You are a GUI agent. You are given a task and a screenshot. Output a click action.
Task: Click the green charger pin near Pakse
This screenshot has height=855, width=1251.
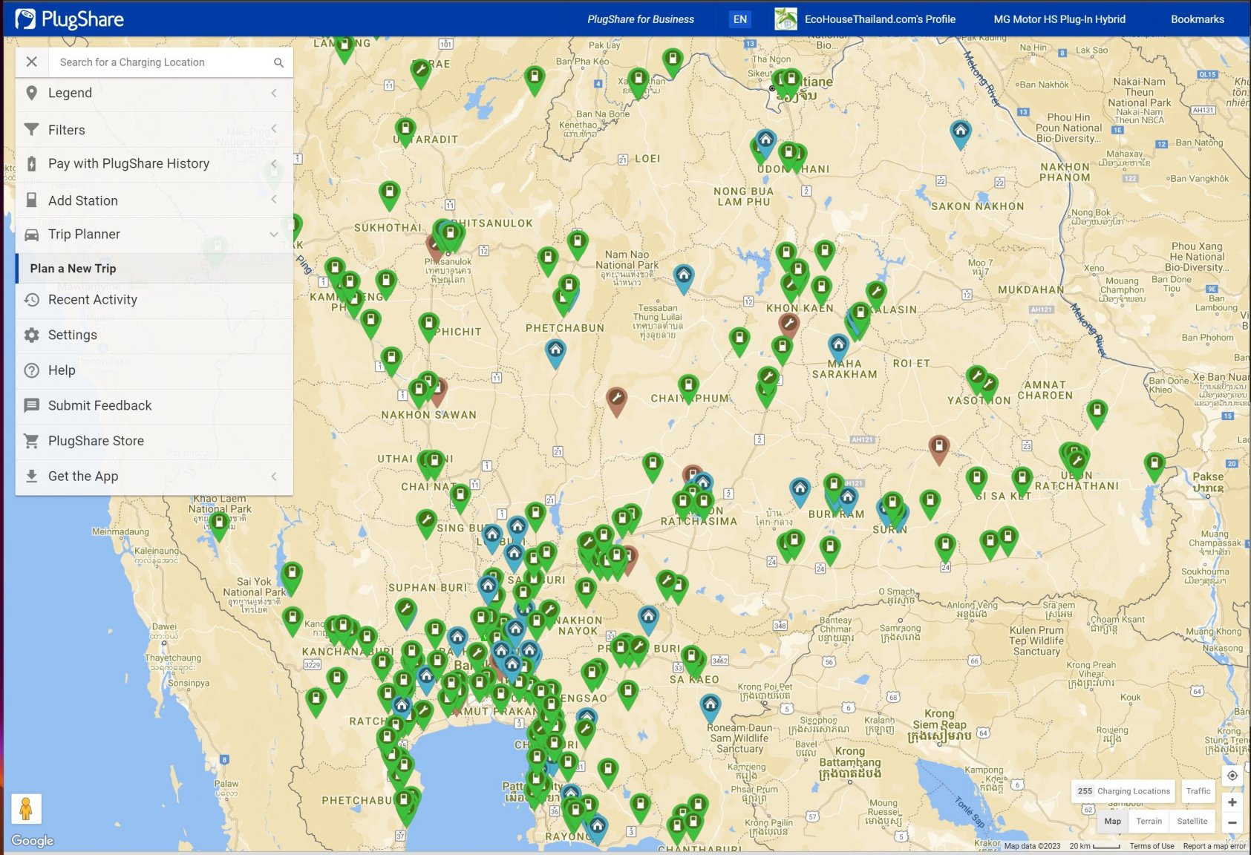coord(1154,466)
